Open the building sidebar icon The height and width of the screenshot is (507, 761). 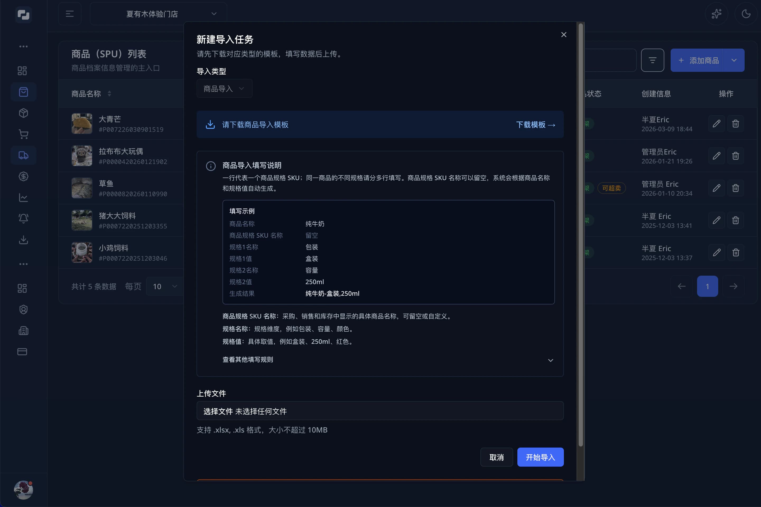pyautogui.click(x=23, y=331)
